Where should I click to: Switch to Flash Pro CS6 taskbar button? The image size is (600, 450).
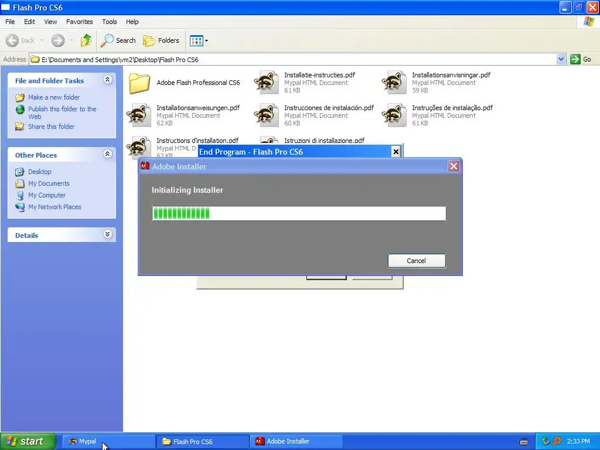pyautogui.click(x=202, y=441)
